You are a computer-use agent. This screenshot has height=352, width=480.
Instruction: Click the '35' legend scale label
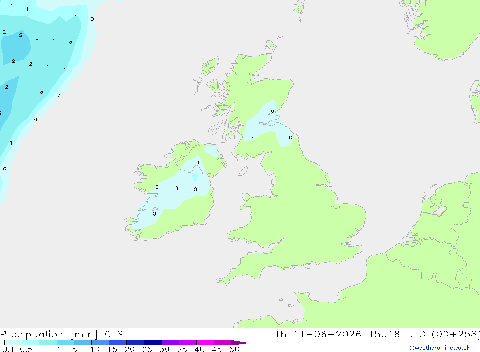(182, 349)
